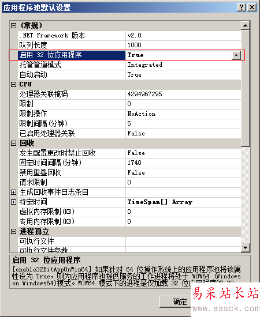This screenshot has width=260, height=317.
Task: Click the 1740 value cell
Action: (x=183, y=163)
